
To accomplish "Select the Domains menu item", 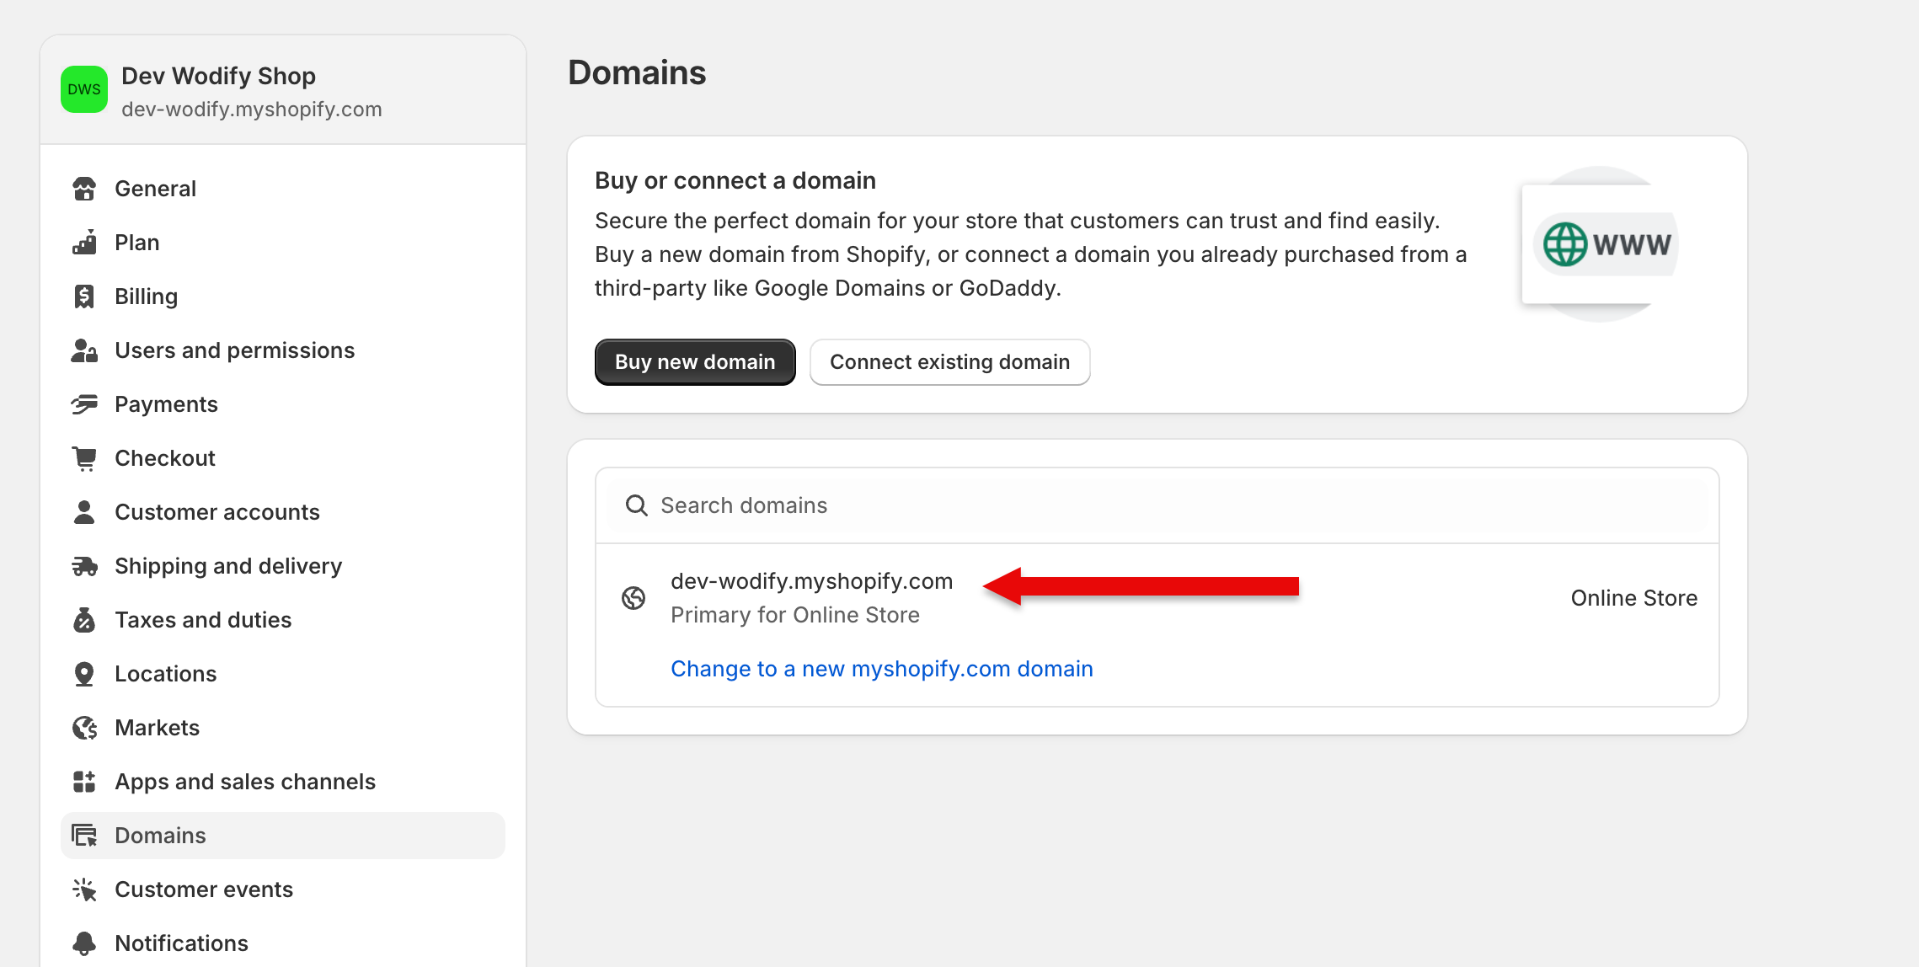I will (283, 836).
